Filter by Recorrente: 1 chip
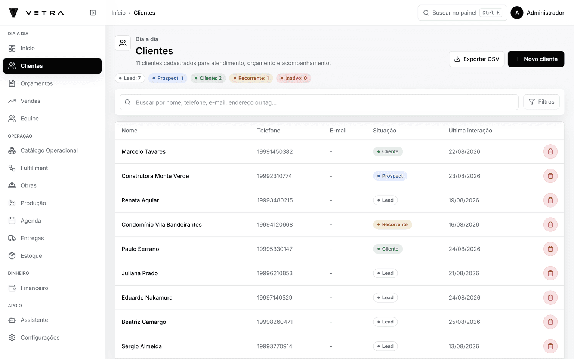This screenshot has height=359, width=574. [x=251, y=78]
